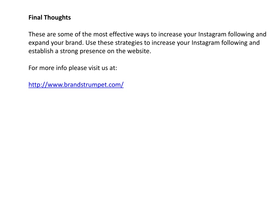
Task: Click the word 'most' before 'effective'
Action: [x=100, y=34]
